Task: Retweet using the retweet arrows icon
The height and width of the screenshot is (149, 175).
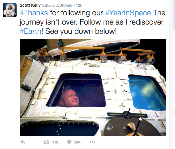Action: (46, 142)
